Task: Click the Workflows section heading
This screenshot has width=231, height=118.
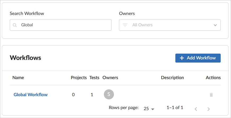Action: (x=25, y=58)
